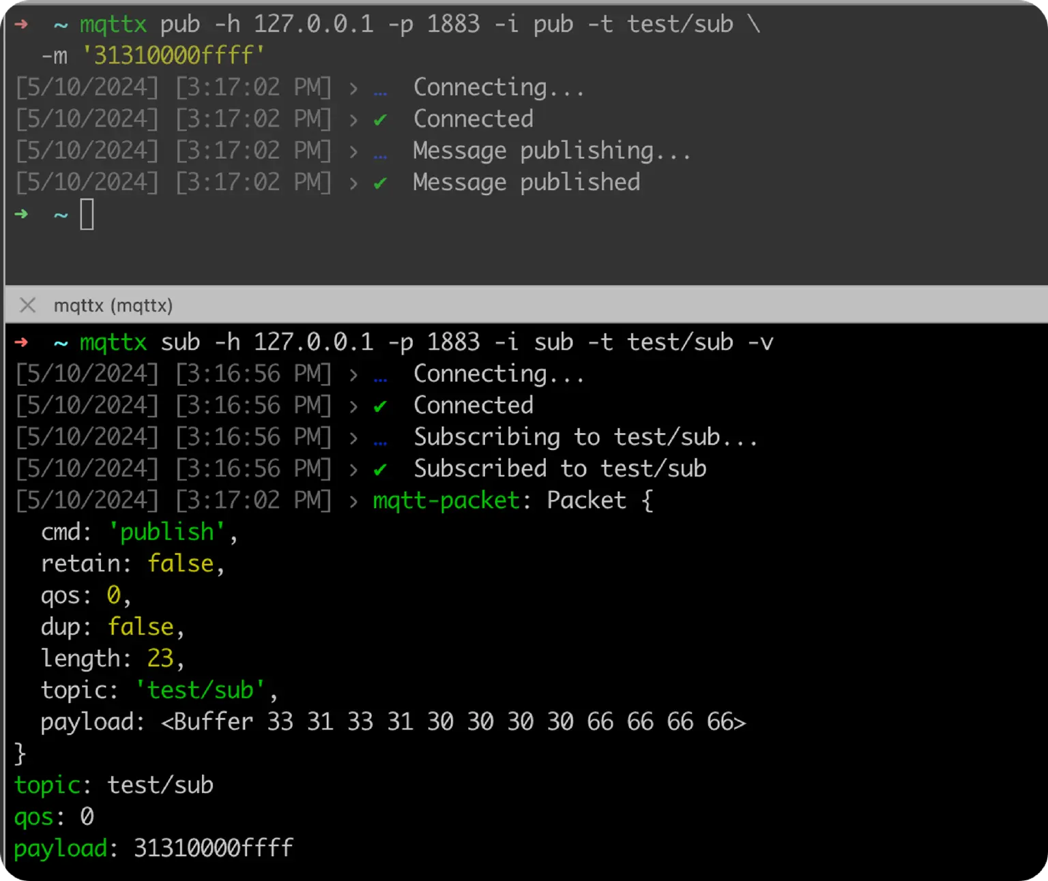Click the checkmark next to Message published
The width and height of the screenshot is (1048, 881).
380,182
